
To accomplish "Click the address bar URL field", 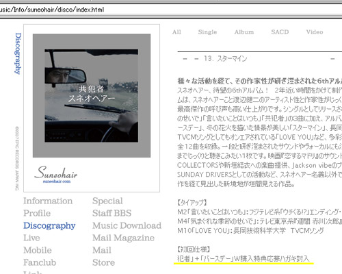I will click(171, 10).
